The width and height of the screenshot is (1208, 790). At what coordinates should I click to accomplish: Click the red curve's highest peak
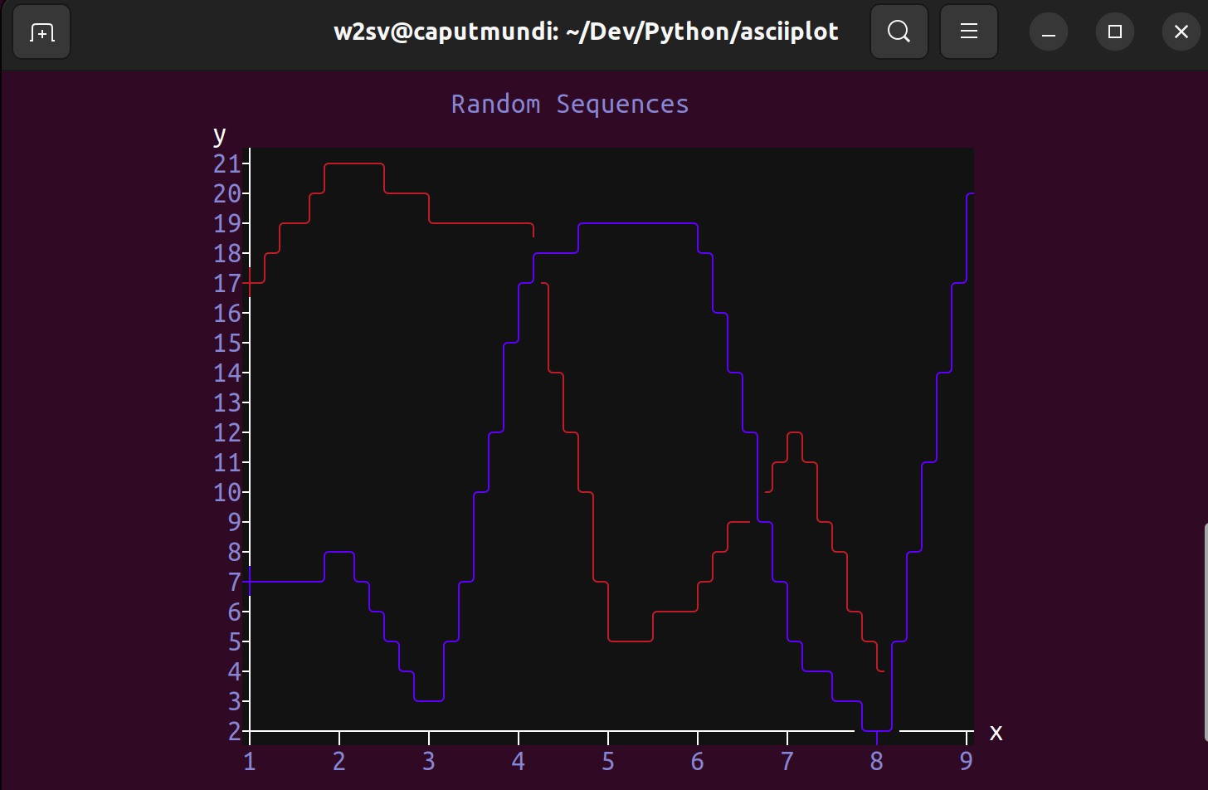tap(354, 165)
